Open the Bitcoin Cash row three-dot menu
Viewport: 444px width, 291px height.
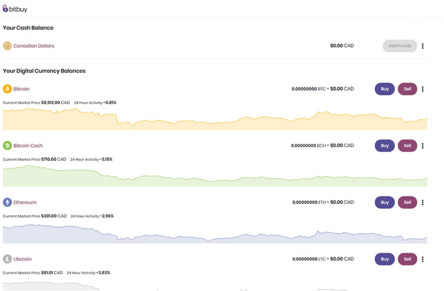tap(423, 146)
